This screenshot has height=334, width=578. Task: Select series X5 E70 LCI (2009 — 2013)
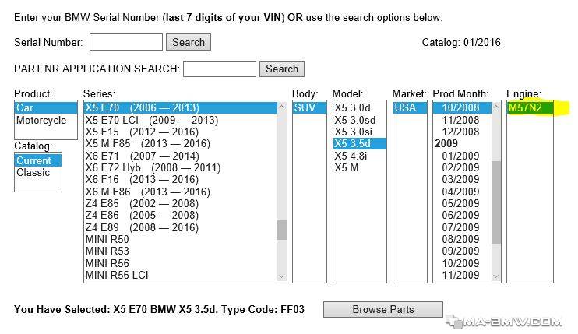coord(181,120)
